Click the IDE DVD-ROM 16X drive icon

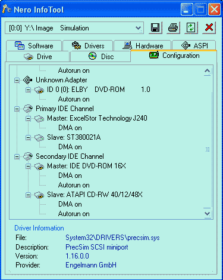(x=39, y=166)
